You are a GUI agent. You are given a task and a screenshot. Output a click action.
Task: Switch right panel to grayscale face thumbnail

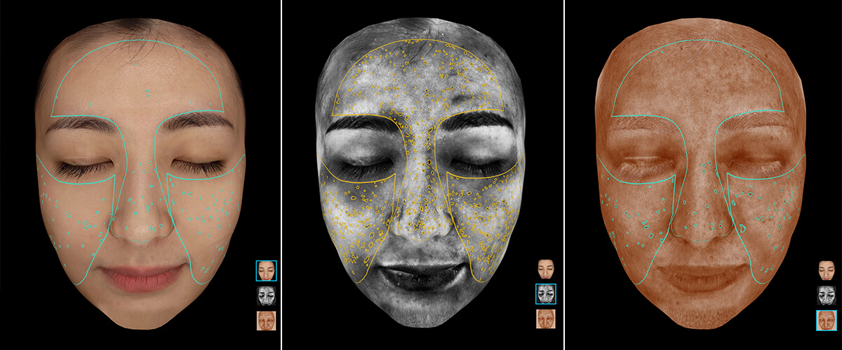tap(827, 295)
